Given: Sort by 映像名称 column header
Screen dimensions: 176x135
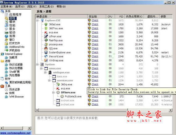Looking at the screenshot, I should pyautogui.click(x=61, y=17).
